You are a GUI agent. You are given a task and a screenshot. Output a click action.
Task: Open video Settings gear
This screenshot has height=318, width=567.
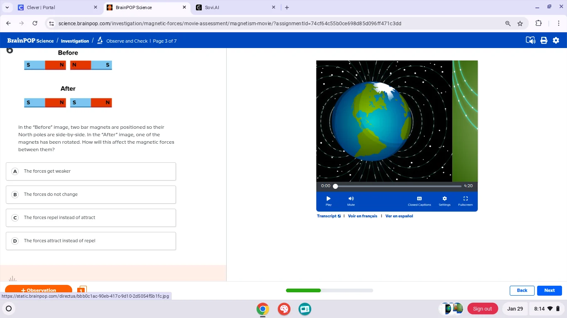click(x=445, y=201)
